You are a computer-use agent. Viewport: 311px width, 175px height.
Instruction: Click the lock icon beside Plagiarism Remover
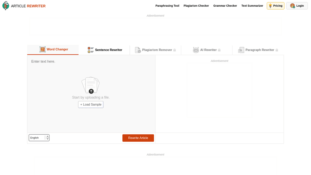[175, 50]
